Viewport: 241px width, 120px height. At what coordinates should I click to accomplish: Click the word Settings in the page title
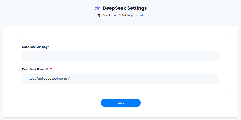(x=136, y=8)
